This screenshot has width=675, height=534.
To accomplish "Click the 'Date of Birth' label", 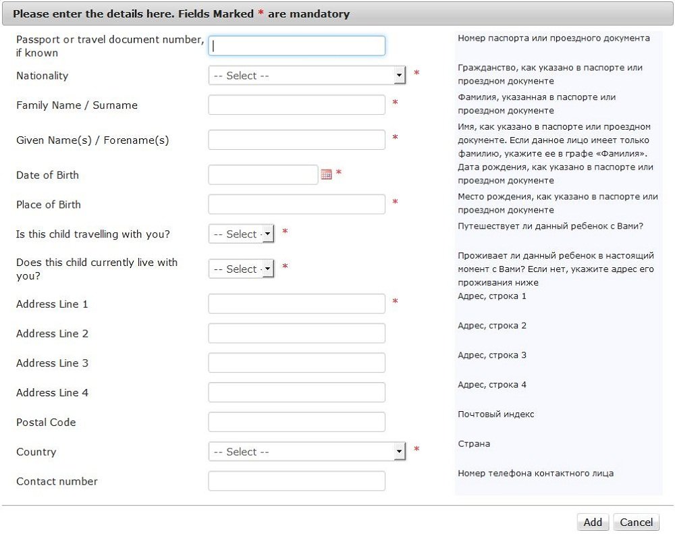I will pos(47,176).
